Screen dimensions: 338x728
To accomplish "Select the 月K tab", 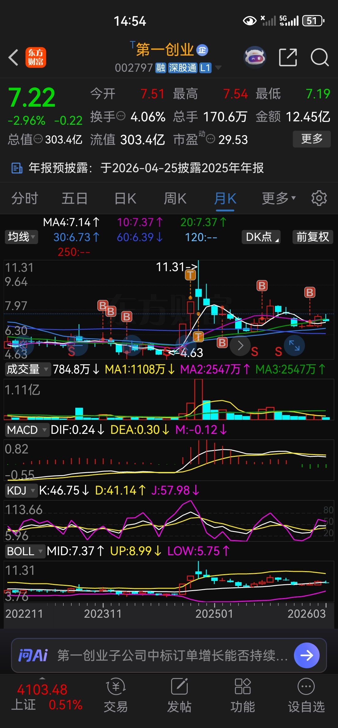I will click(225, 199).
